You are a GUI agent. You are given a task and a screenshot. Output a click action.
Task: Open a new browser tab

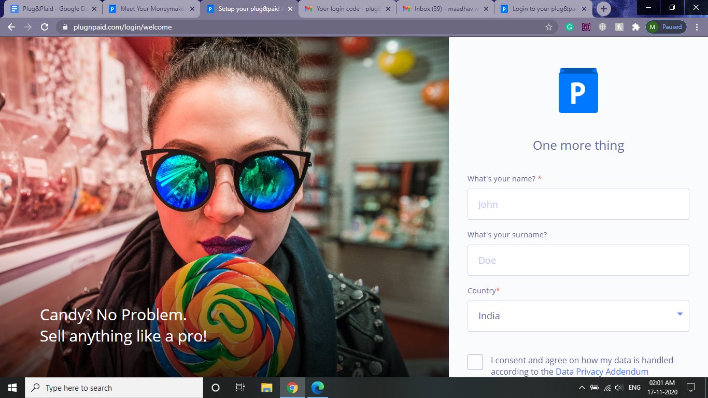604,9
